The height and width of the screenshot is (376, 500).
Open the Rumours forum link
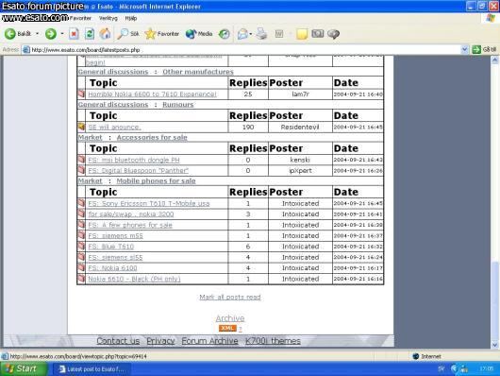(x=178, y=105)
